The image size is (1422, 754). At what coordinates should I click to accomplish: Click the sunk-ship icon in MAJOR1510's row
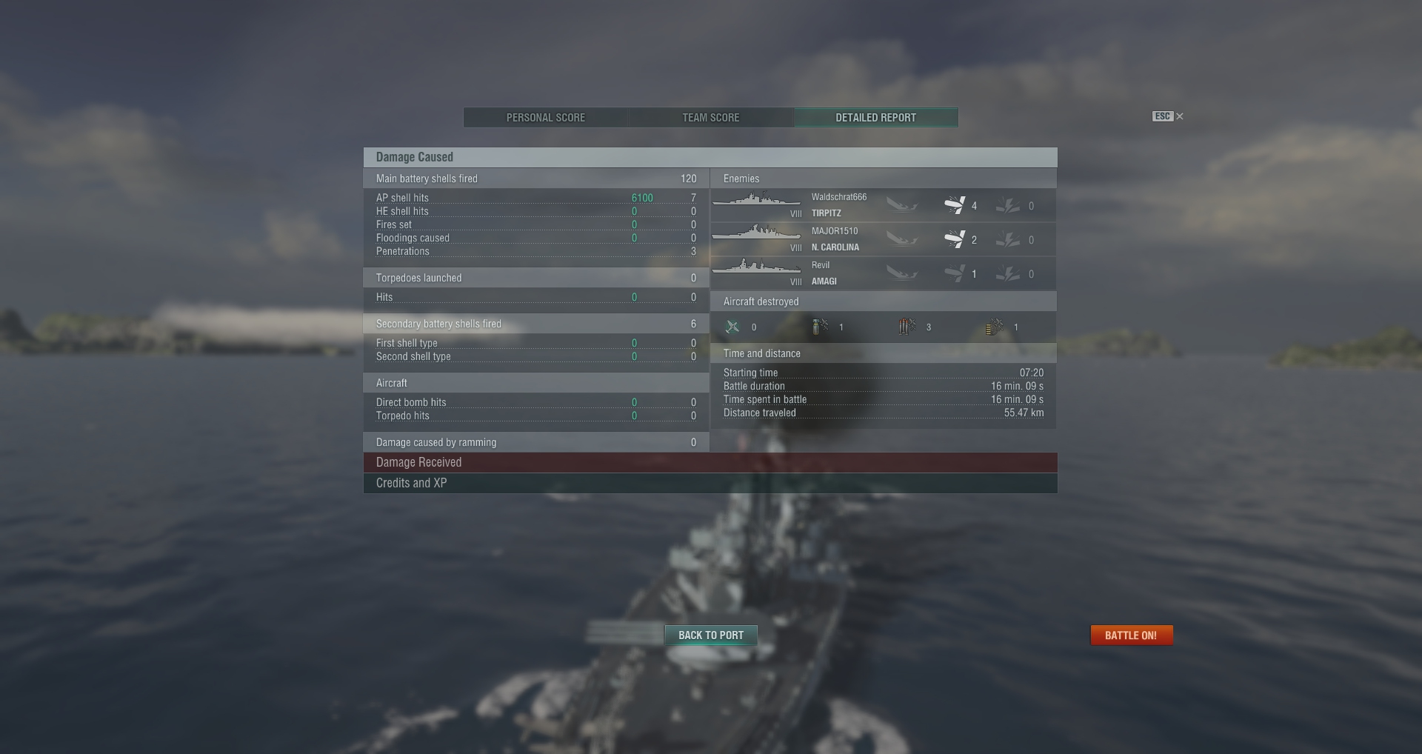(x=902, y=239)
